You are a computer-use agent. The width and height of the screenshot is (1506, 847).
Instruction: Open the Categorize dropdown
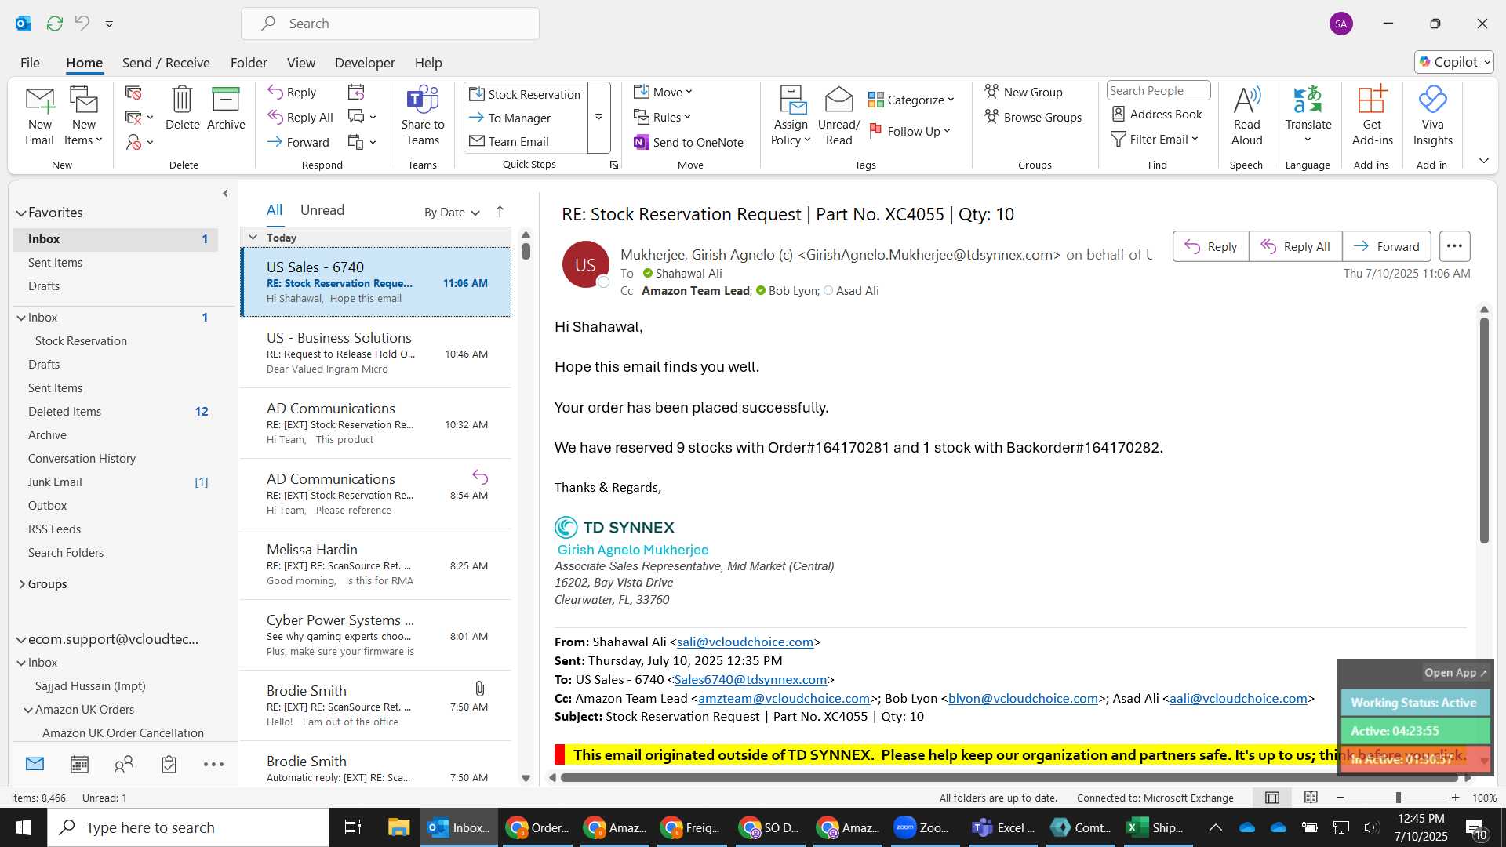point(911,100)
